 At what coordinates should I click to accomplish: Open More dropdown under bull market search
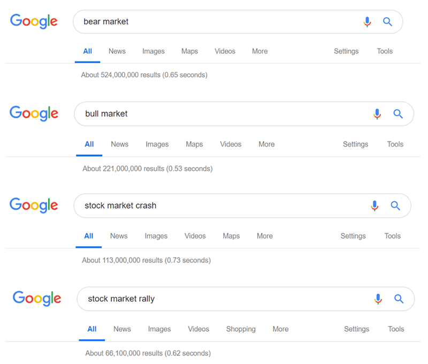tap(266, 144)
